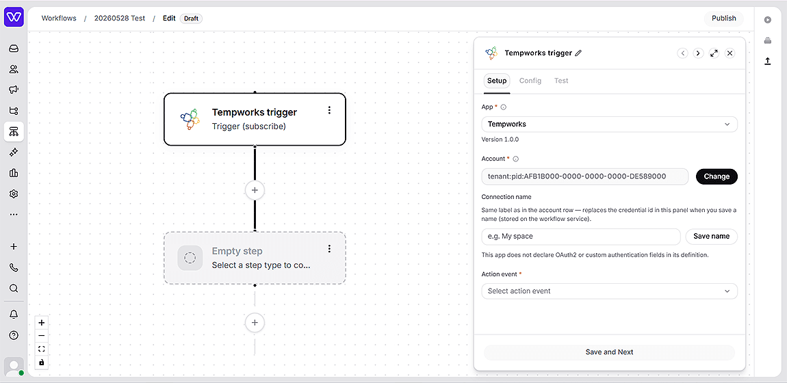Click the Change account button
Screen dimensions: 787x383
[717, 176]
